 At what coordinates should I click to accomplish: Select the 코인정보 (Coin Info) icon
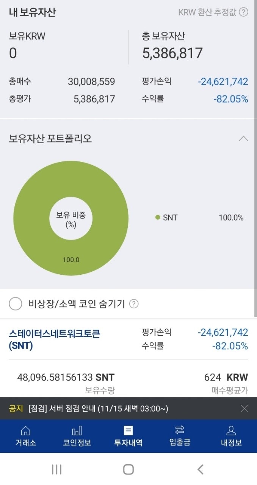click(x=77, y=436)
